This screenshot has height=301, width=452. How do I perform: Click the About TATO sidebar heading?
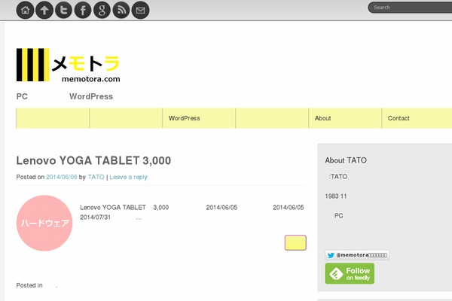pyautogui.click(x=346, y=160)
